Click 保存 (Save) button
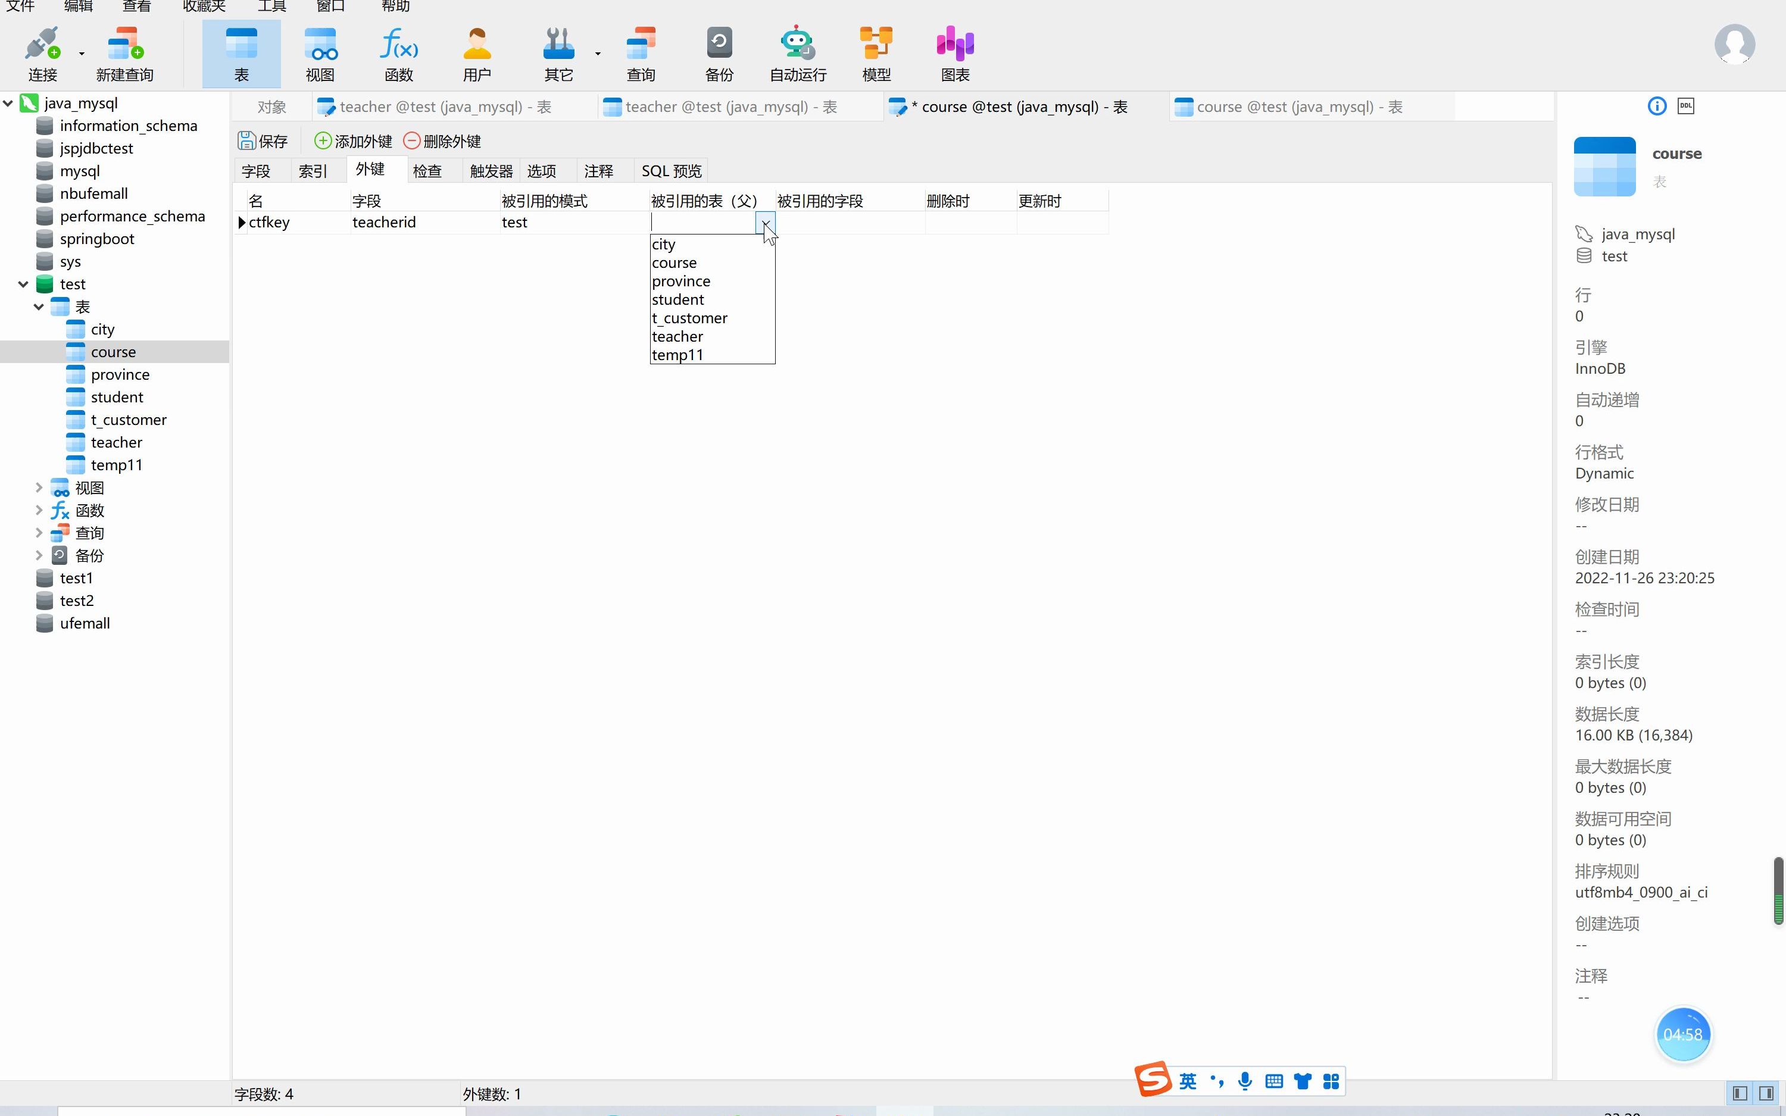This screenshot has height=1116, width=1786. (x=264, y=140)
